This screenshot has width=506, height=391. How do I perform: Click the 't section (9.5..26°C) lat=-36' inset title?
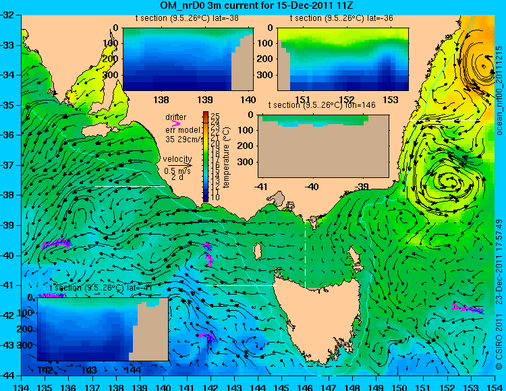tap(341, 18)
